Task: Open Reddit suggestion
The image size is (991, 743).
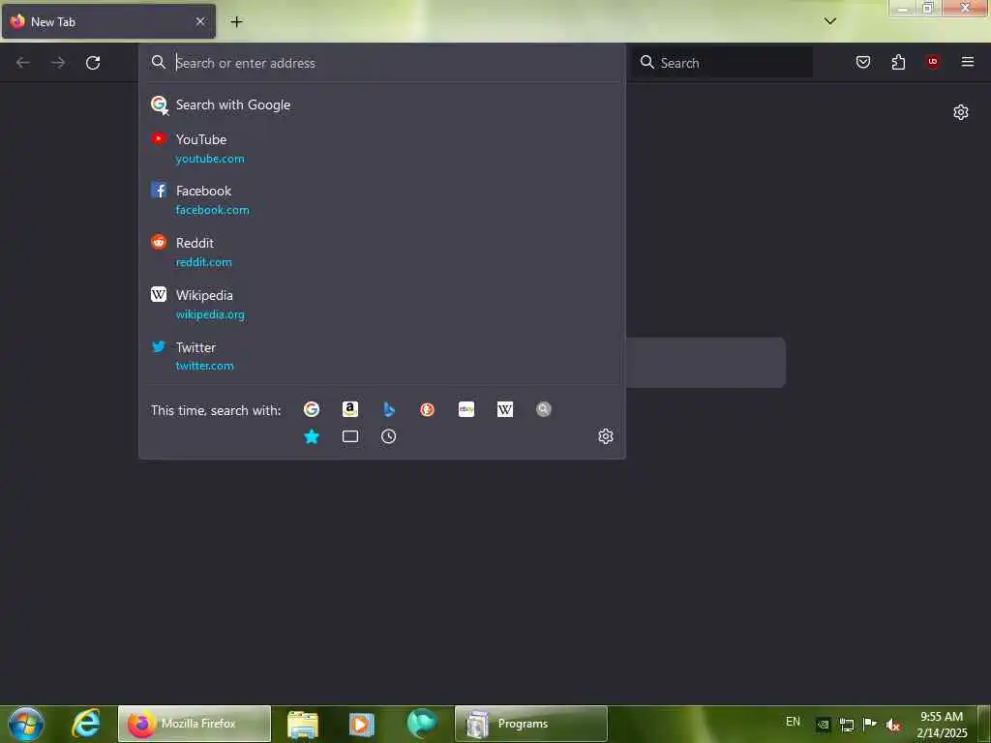Action: coord(381,253)
